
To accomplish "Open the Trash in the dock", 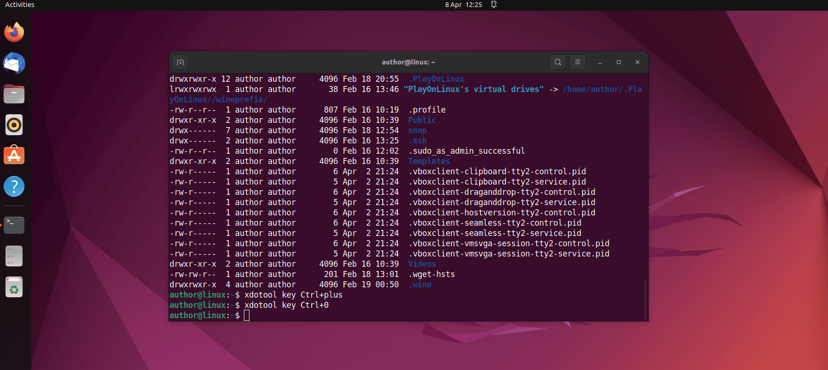I will pyautogui.click(x=14, y=287).
